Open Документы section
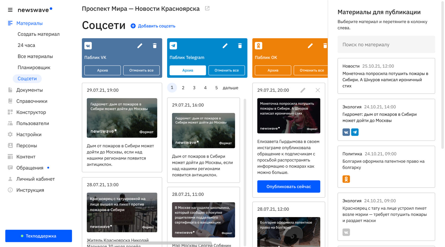This screenshot has width=445, height=247. click(x=29, y=90)
